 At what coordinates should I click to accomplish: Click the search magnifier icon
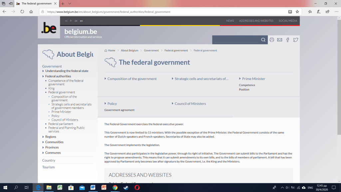[x=263, y=40]
